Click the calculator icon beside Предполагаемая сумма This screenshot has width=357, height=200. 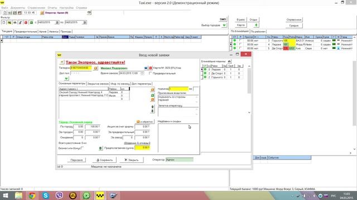pos(100,148)
